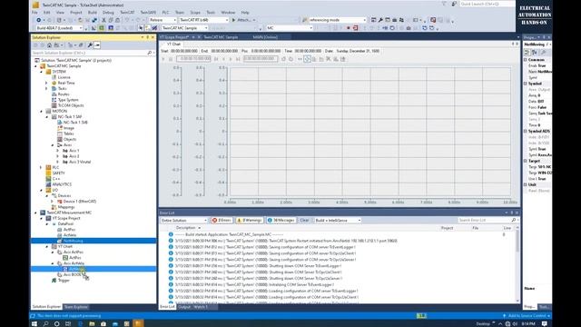Expand the PLC tree node

pyautogui.click(x=41, y=167)
